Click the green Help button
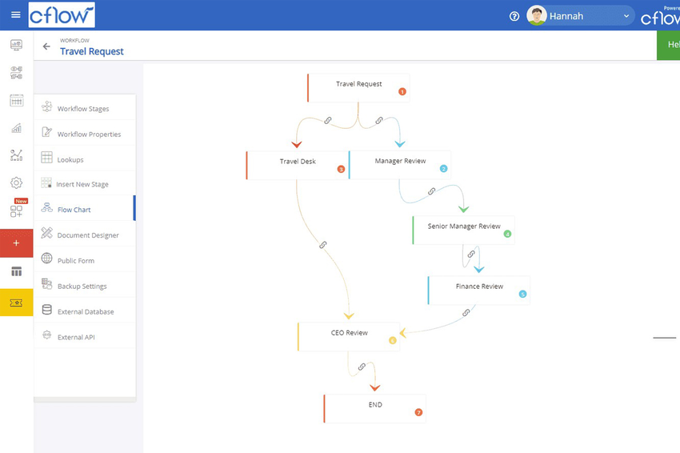Image resolution: width=680 pixels, height=453 pixels. [x=669, y=45]
